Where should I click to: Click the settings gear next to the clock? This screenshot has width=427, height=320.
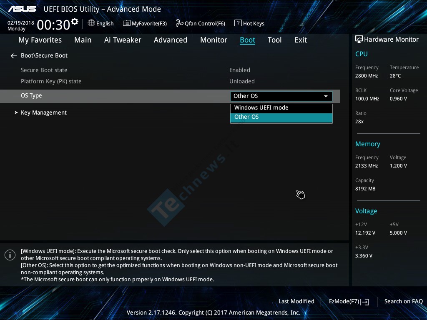point(74,22)
